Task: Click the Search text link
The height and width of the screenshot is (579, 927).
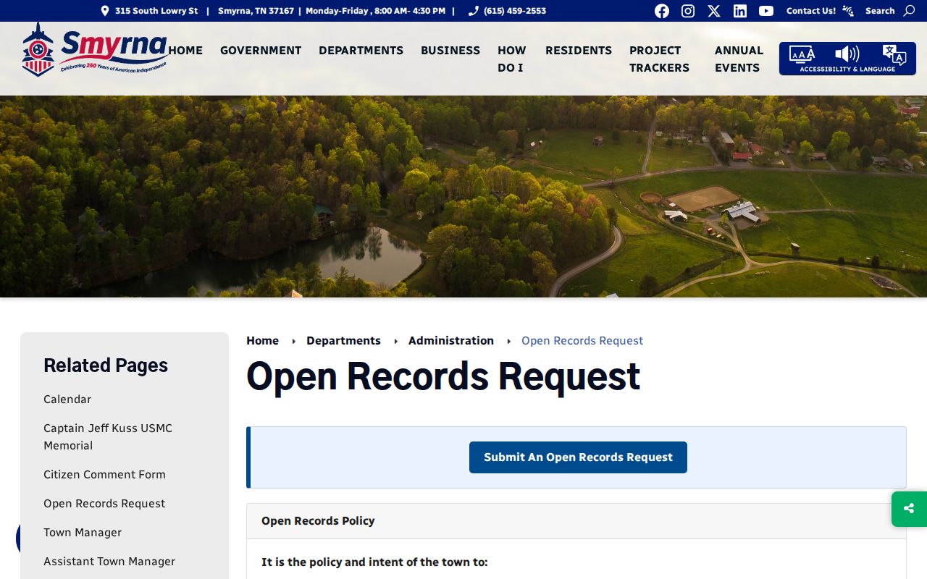Action: point(880,11)
